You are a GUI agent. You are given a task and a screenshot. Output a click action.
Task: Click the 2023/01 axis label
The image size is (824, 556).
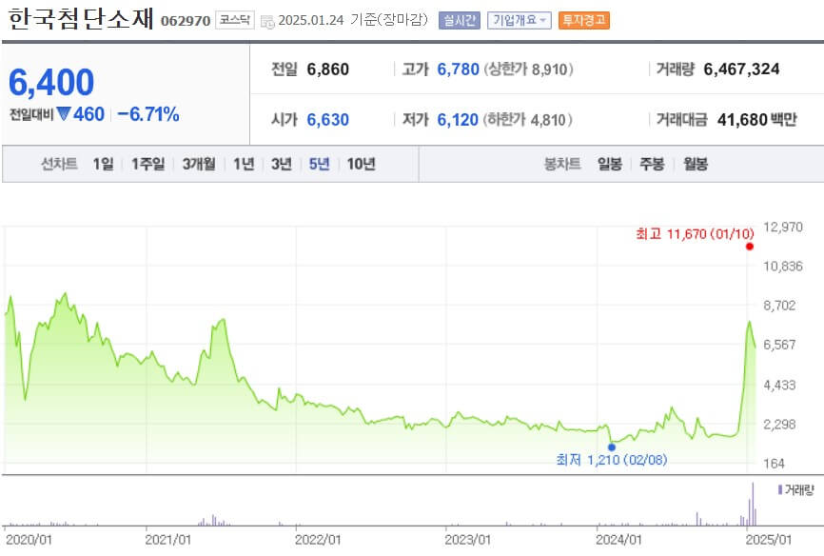coord(468,540)
